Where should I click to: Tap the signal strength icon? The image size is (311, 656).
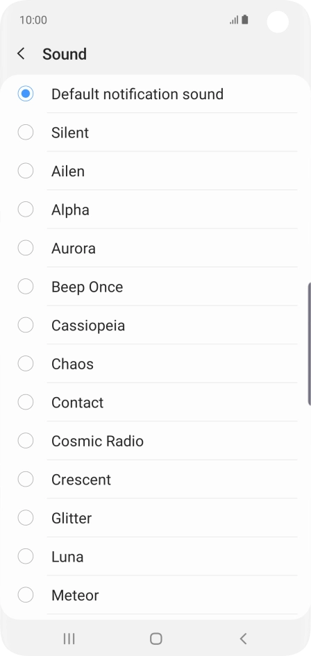pyautogui.click(x=234, y=19)
